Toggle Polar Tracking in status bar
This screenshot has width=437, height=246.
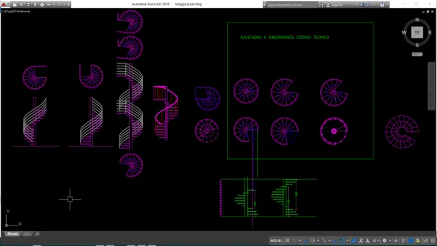point(313,241)
